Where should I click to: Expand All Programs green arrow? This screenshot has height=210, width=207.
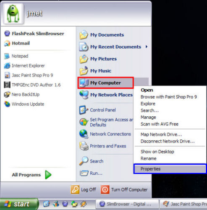point(48,175)
